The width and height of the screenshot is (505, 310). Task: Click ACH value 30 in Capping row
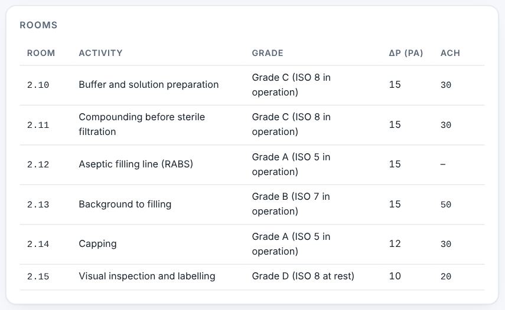click(x=446, y=244)
